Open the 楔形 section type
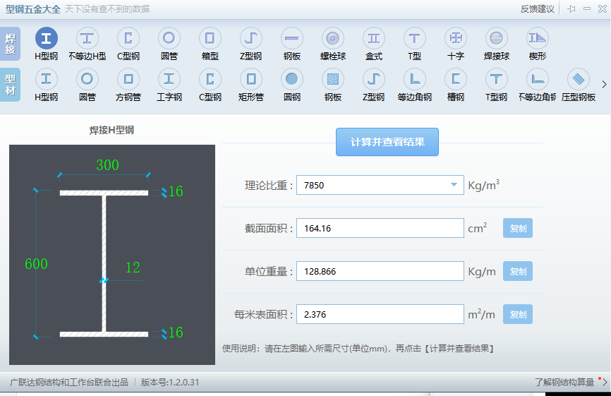Image resolution: width=611 pixels, height=396 pixels. point(538,38)
